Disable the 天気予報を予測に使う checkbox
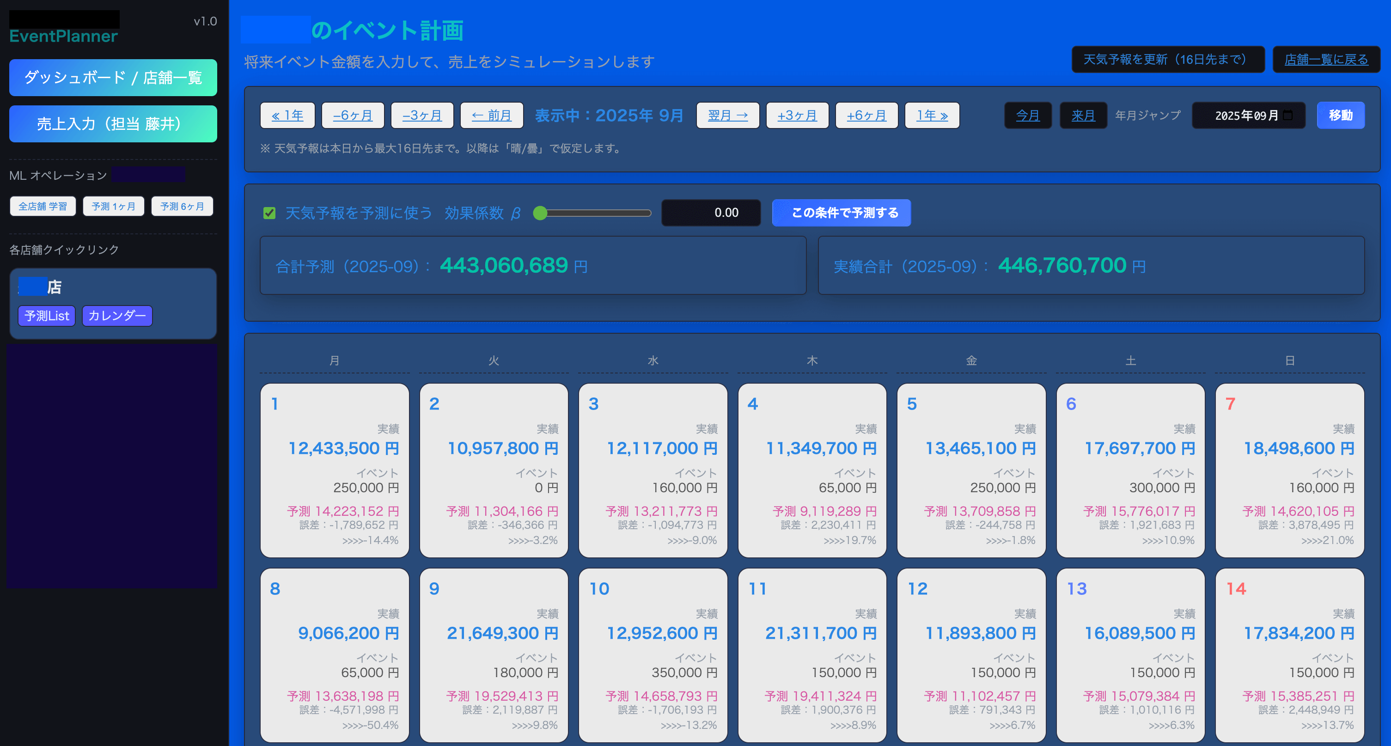The image size is (1391, 746). click(x=268, y=213)
